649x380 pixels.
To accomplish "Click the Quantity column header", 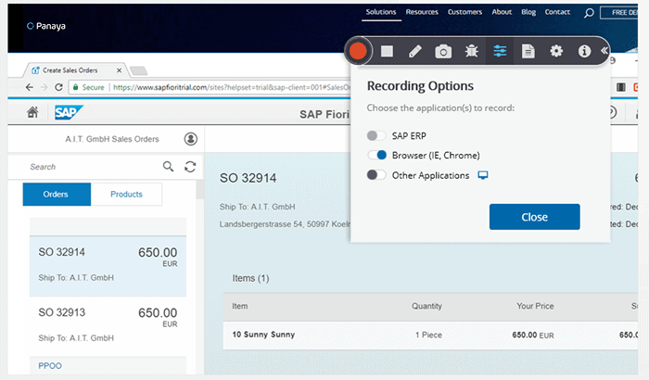I will pyautogui.click(x=426, y=306).
